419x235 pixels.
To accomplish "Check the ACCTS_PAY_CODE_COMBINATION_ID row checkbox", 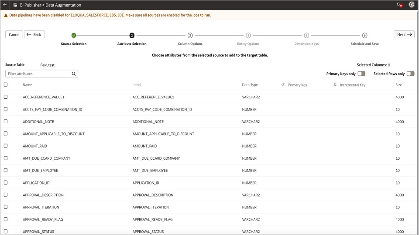I will pyautogui.click(x=6, y=109).
